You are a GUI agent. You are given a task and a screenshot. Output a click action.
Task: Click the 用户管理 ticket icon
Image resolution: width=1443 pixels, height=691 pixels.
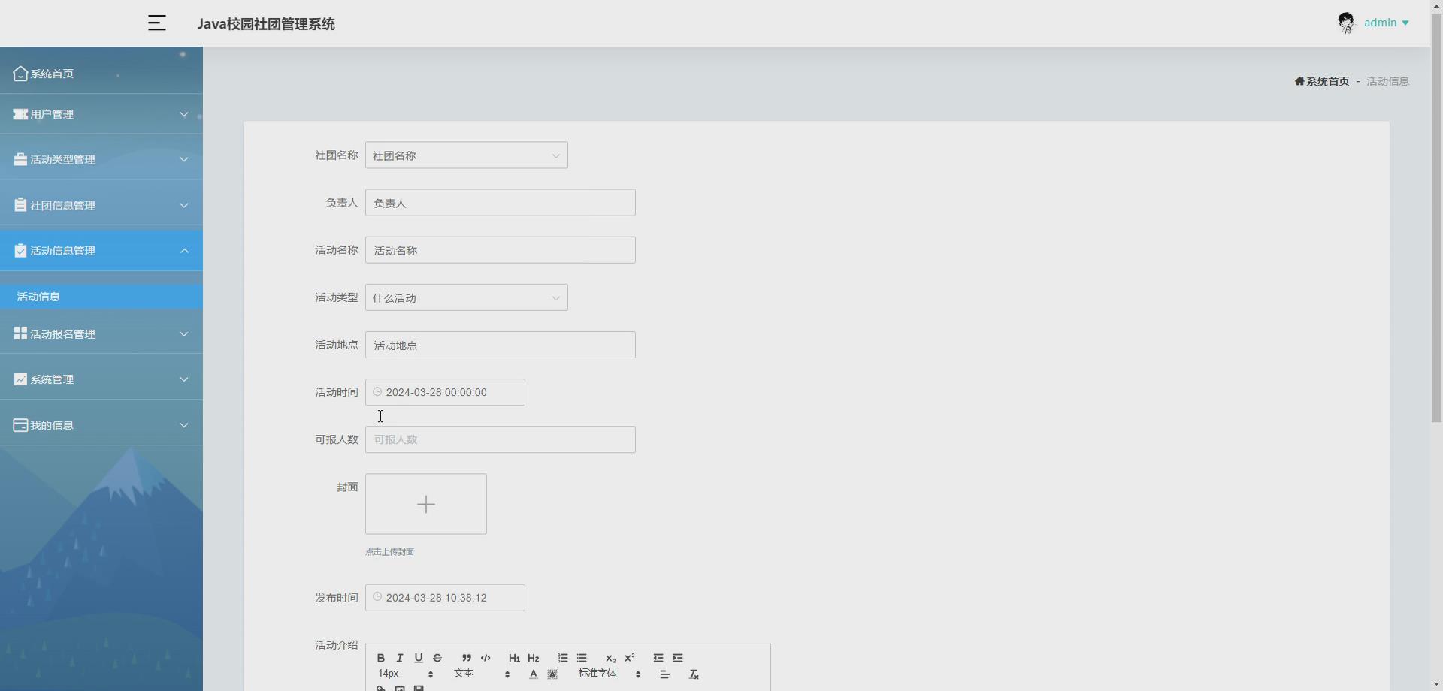[x=20, y=114]
